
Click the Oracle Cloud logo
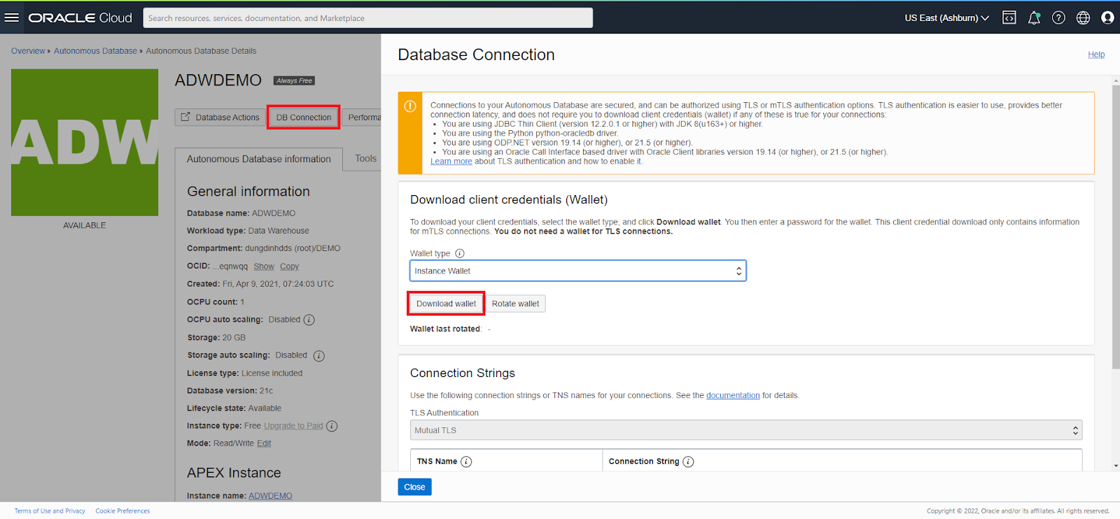80,17
